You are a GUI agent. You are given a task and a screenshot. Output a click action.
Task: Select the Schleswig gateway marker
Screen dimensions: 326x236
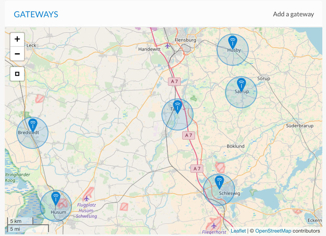(219, 182)
